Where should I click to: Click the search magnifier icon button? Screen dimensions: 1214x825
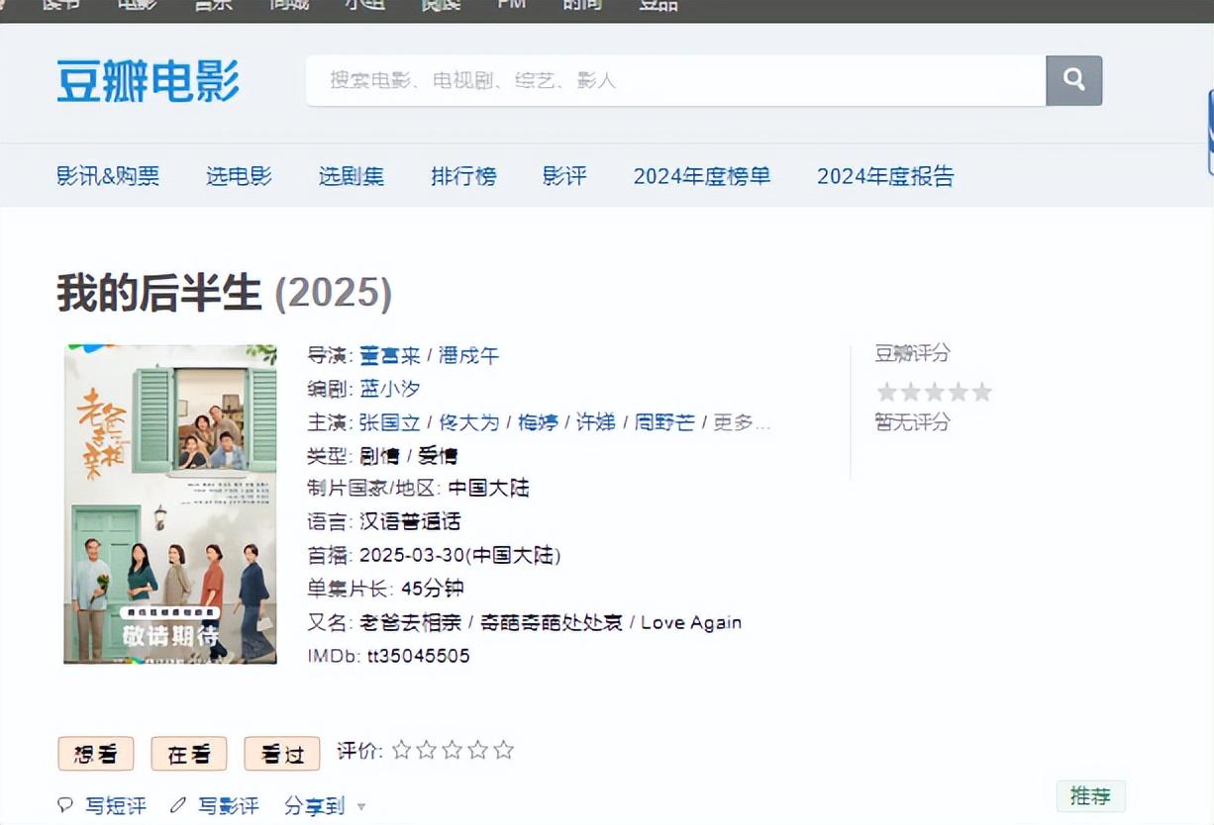point(1074,80)
